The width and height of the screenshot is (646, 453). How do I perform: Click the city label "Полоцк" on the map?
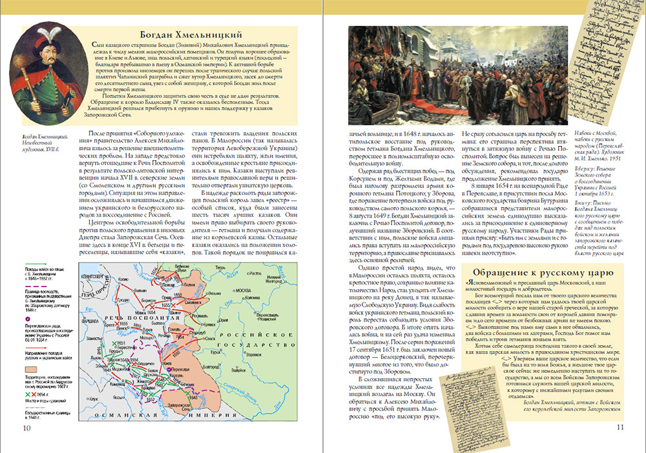(168, 285)
